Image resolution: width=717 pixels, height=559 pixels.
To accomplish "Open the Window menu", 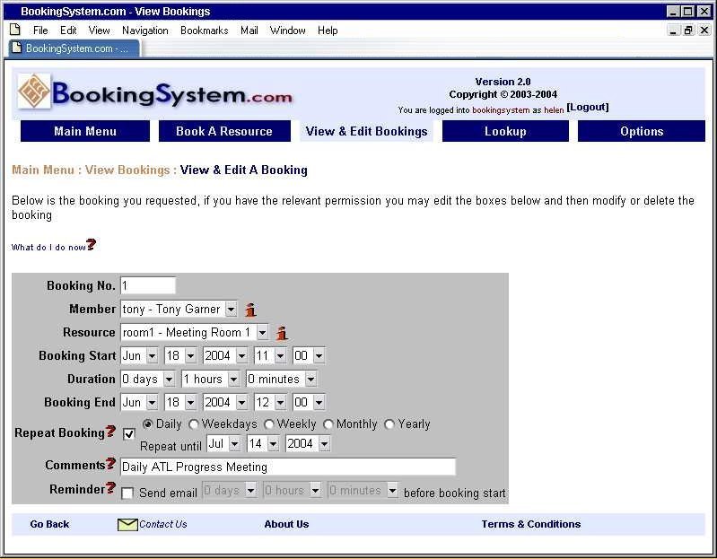I will 288,31.
